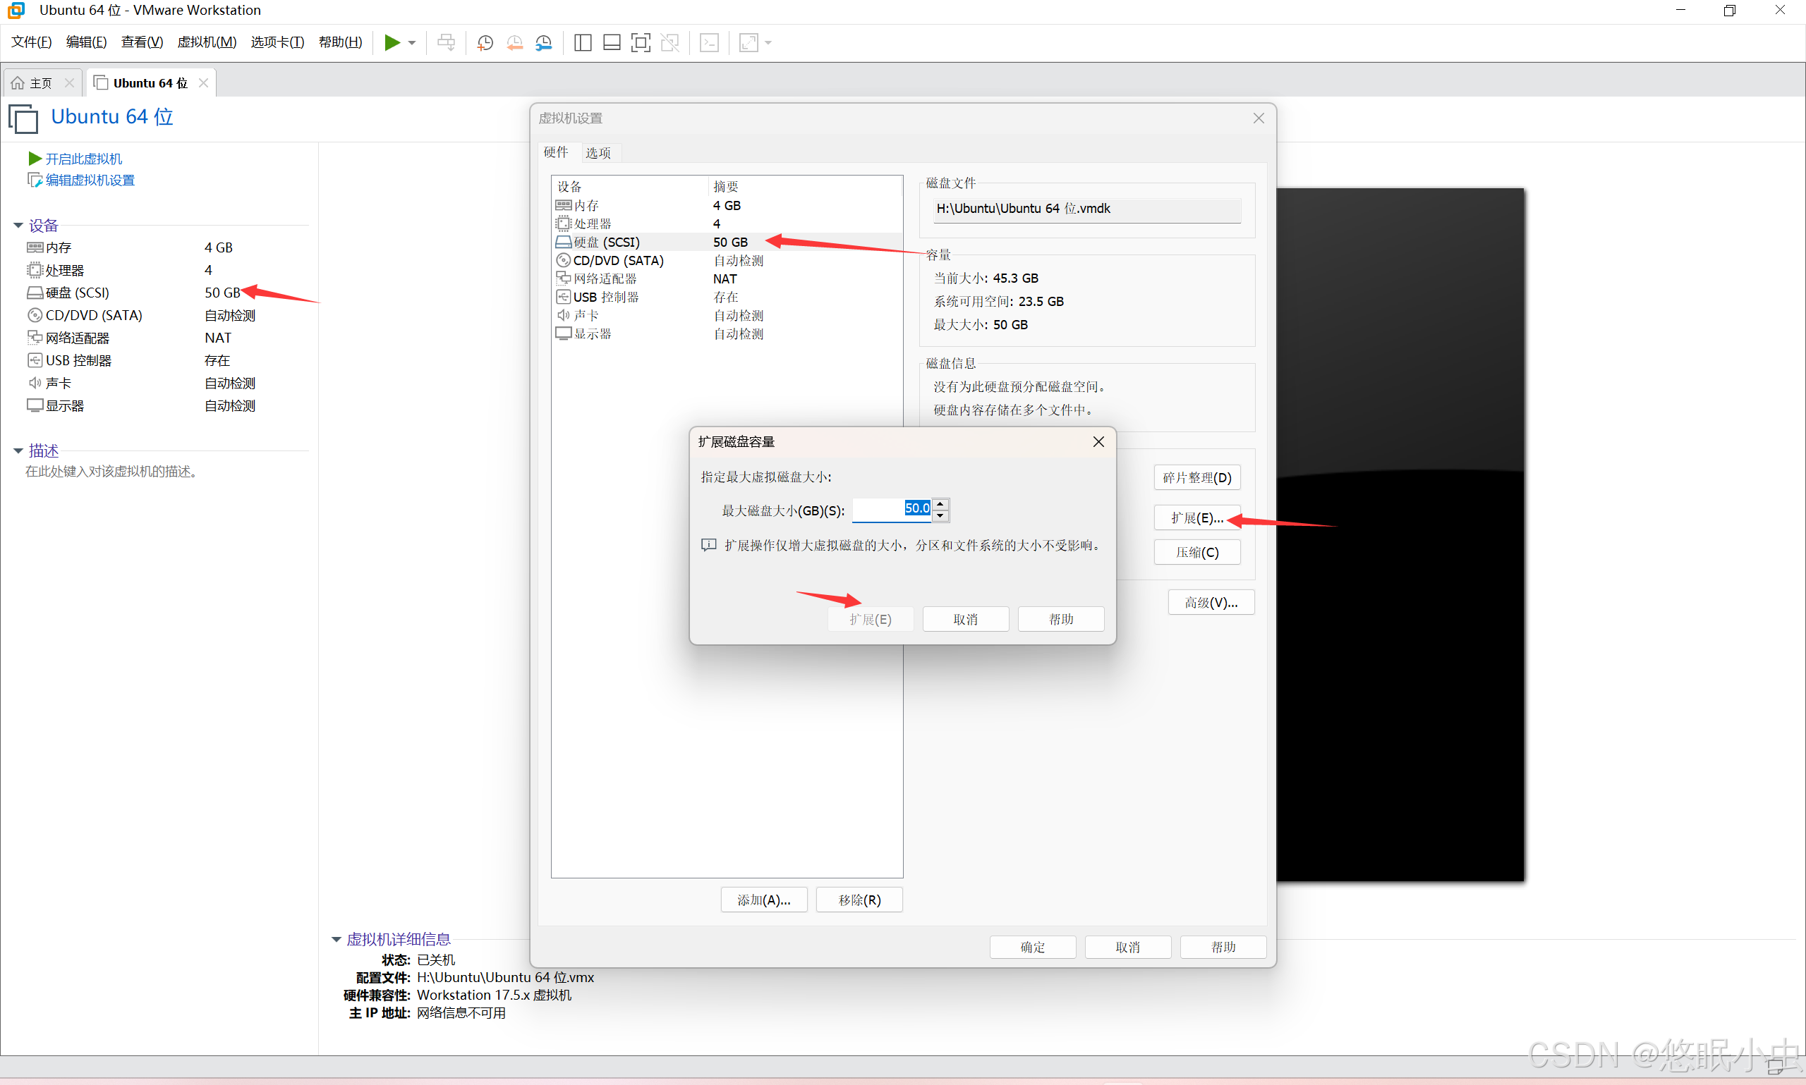Image resolution: width=1806 pixels, height=1085 pixels.
Task: Increase disk size with spinner up arrow
Action: [940, 504]
